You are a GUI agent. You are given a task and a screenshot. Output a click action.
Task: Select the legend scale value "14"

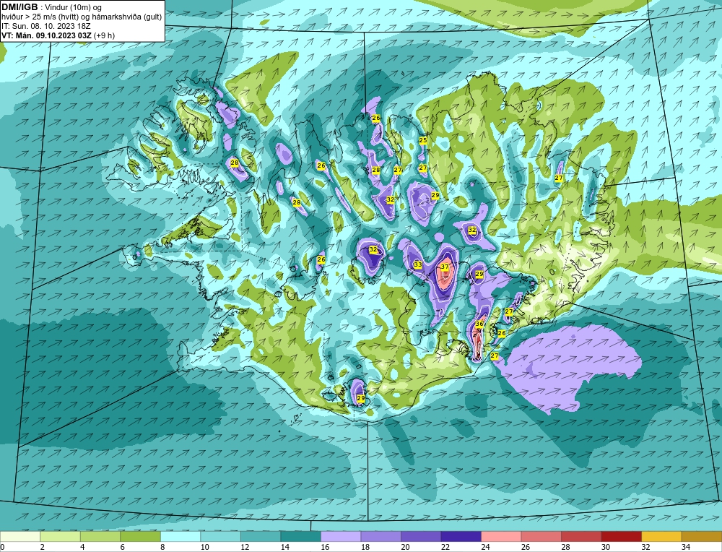click(x=284, y=547)
